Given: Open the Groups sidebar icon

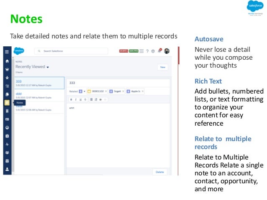Looking at the screenshot, I should tap(7, 152).
